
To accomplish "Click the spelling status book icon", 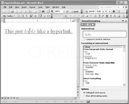I will pos(88,102).
